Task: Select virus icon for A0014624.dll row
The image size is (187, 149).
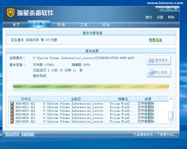Action: (x=12, y=114)
